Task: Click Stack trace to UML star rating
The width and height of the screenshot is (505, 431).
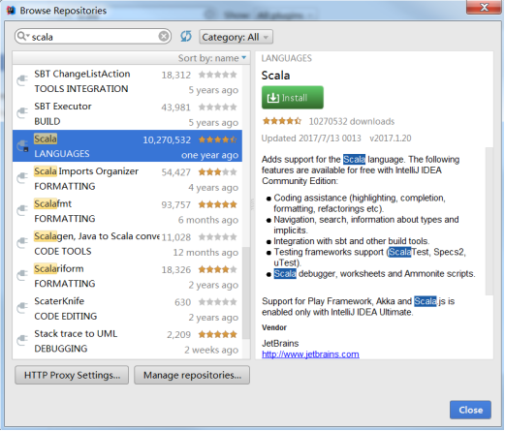Action: coord(217,334)
